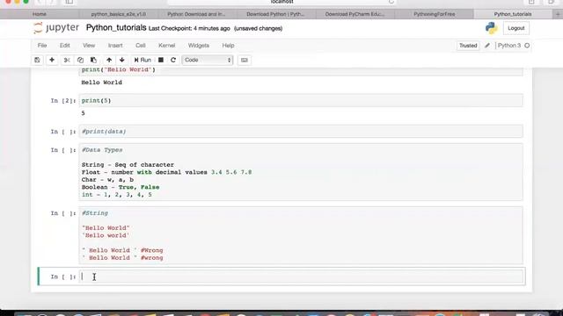The height and width of the screenshot is (316, 563).
Task: Move selected cell down arrow
Action: pyautogui.click(x=122, y=60)
